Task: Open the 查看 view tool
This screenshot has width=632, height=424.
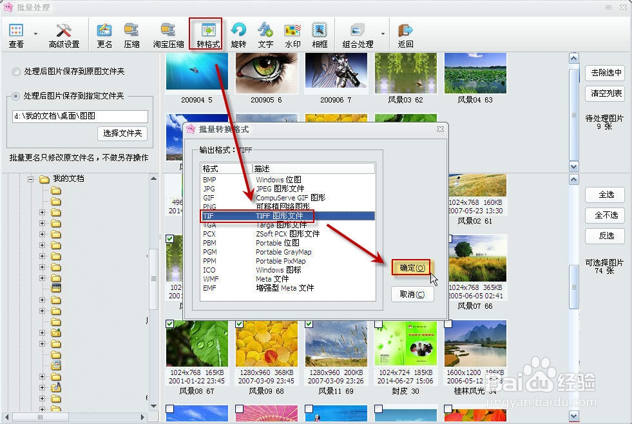Action: pyautogui.click(x=16, y=35)
